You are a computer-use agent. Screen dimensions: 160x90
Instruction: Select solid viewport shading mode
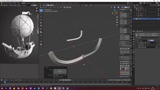click(126, 7)
